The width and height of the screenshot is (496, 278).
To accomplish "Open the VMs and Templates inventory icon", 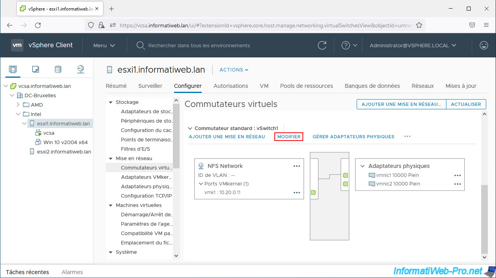I will point(36,69).
